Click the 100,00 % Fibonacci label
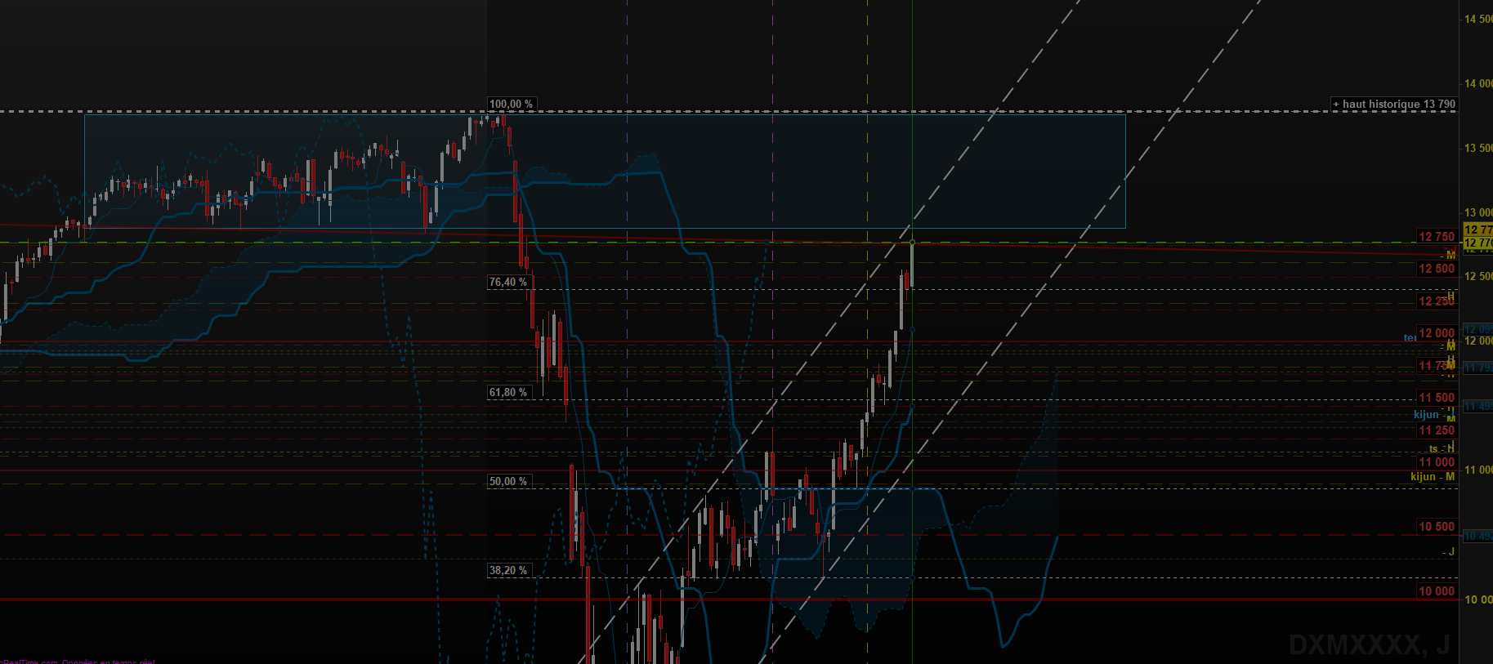Image resolution: width=1493 pixels, height=664 pixels. (x=511, y=104)
